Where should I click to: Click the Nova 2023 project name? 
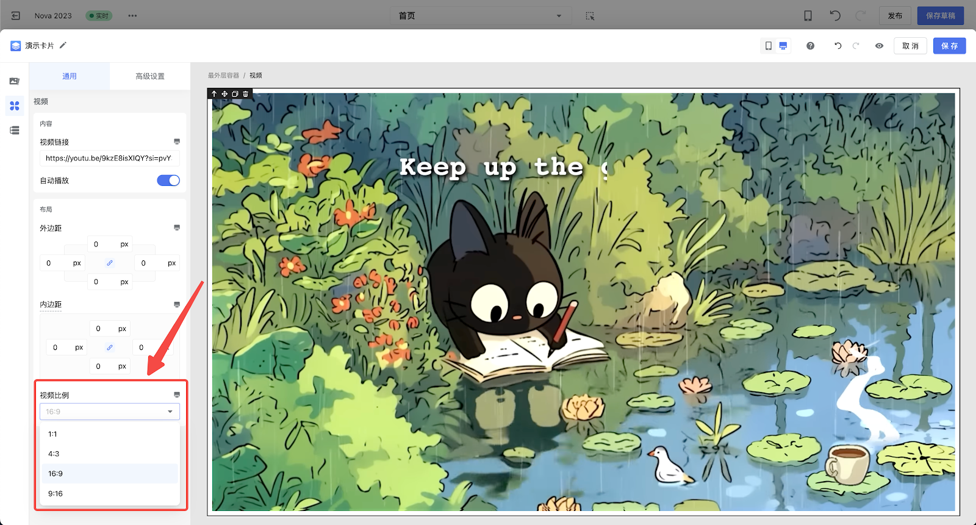(x=53, y=16)
